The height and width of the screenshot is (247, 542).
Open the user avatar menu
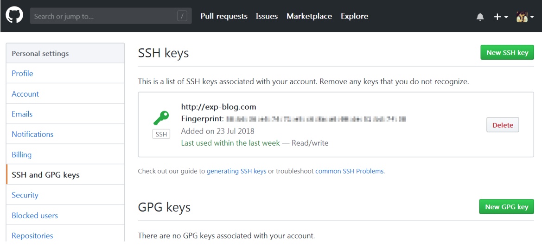coord(525,17)
